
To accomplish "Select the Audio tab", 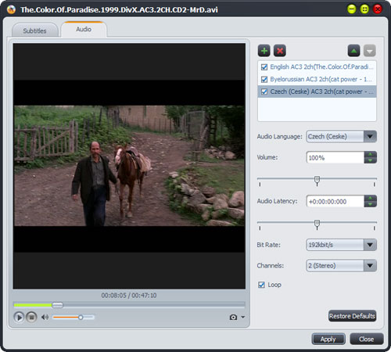I will coord(84,29).
